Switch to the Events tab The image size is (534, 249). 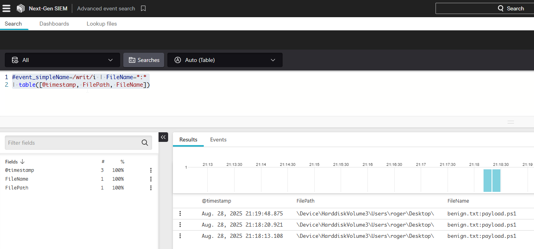[x=218, y=139]
